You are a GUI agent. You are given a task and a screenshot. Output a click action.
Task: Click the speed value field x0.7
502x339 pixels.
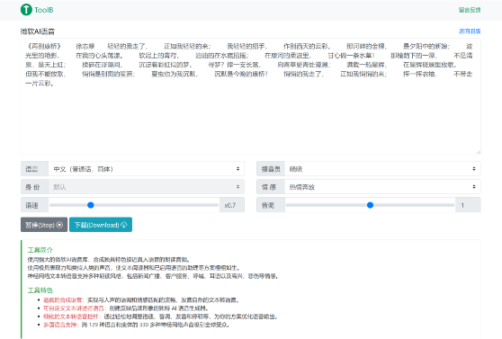(x=232, y=205)
